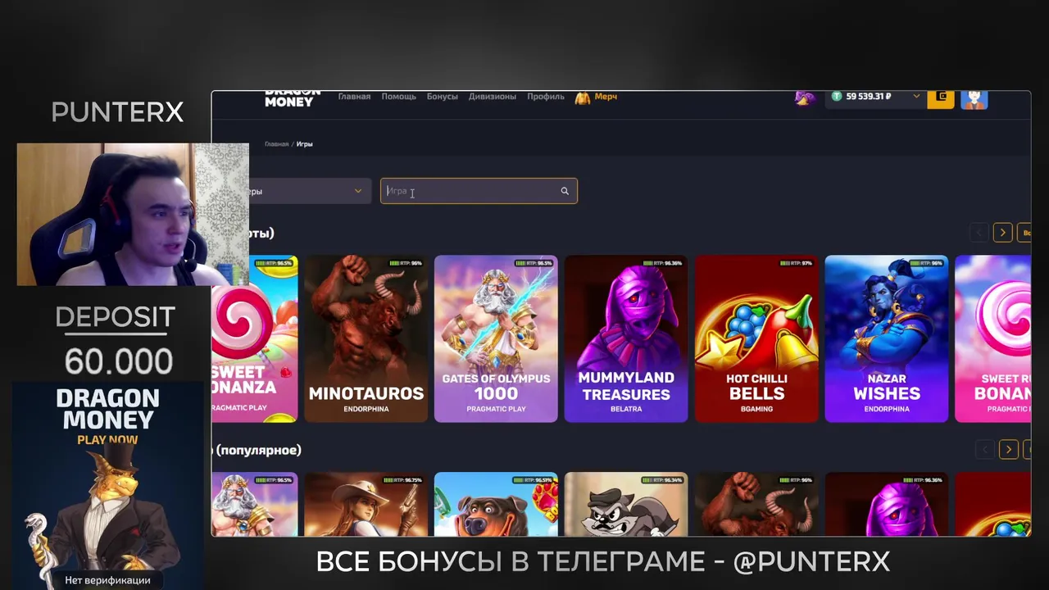Open the Бонусы menu item
The width and height of the screenshot is (1049, 590).
point(442,97)
